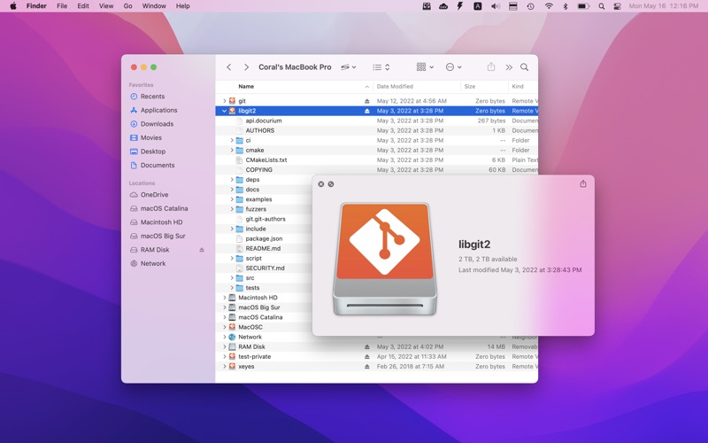Screen dimensions: 708x443
Task: Open Spotlight search in menu bar
Action: pos(602,6)
